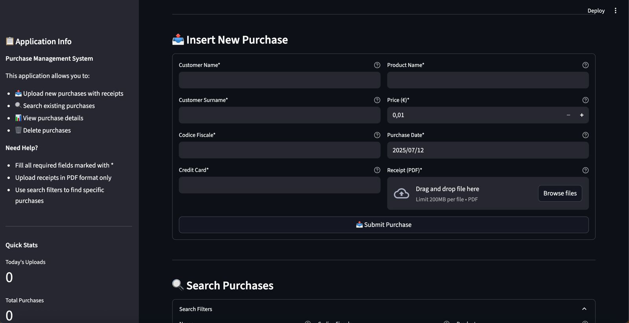
Task: Click the Deploy button
Action: click(596, 11)
